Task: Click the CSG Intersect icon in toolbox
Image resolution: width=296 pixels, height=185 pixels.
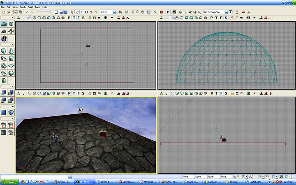Action: coord(4,100)
